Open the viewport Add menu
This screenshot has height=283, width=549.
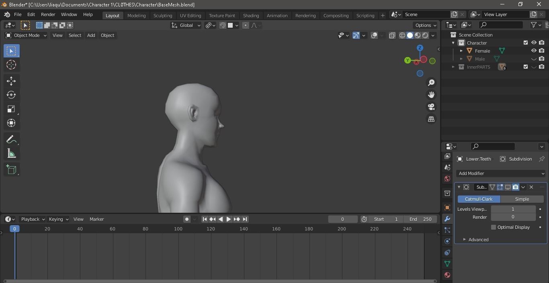click(x=91, y=35)
